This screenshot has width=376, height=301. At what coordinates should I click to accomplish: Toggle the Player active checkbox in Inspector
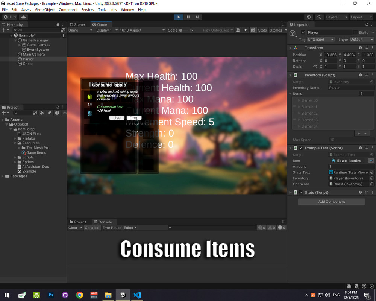click(x=303, y=32)
